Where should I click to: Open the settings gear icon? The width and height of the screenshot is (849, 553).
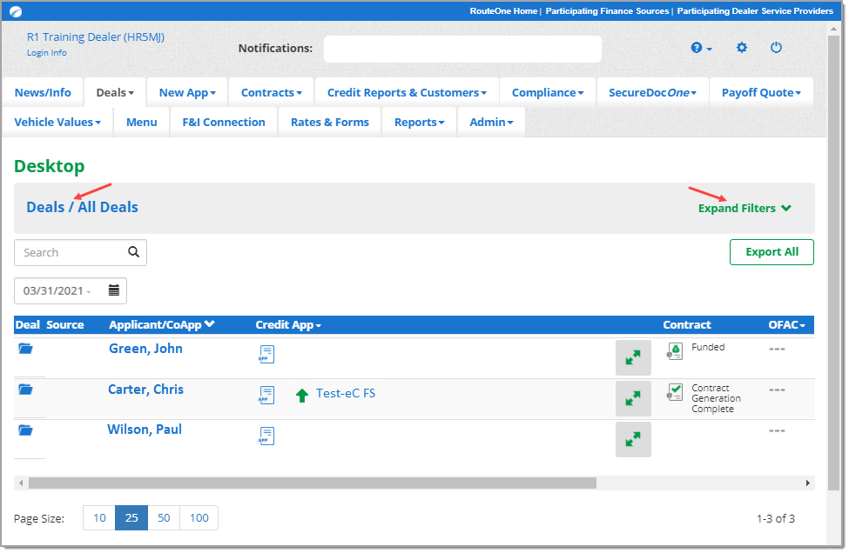point(741,48)
